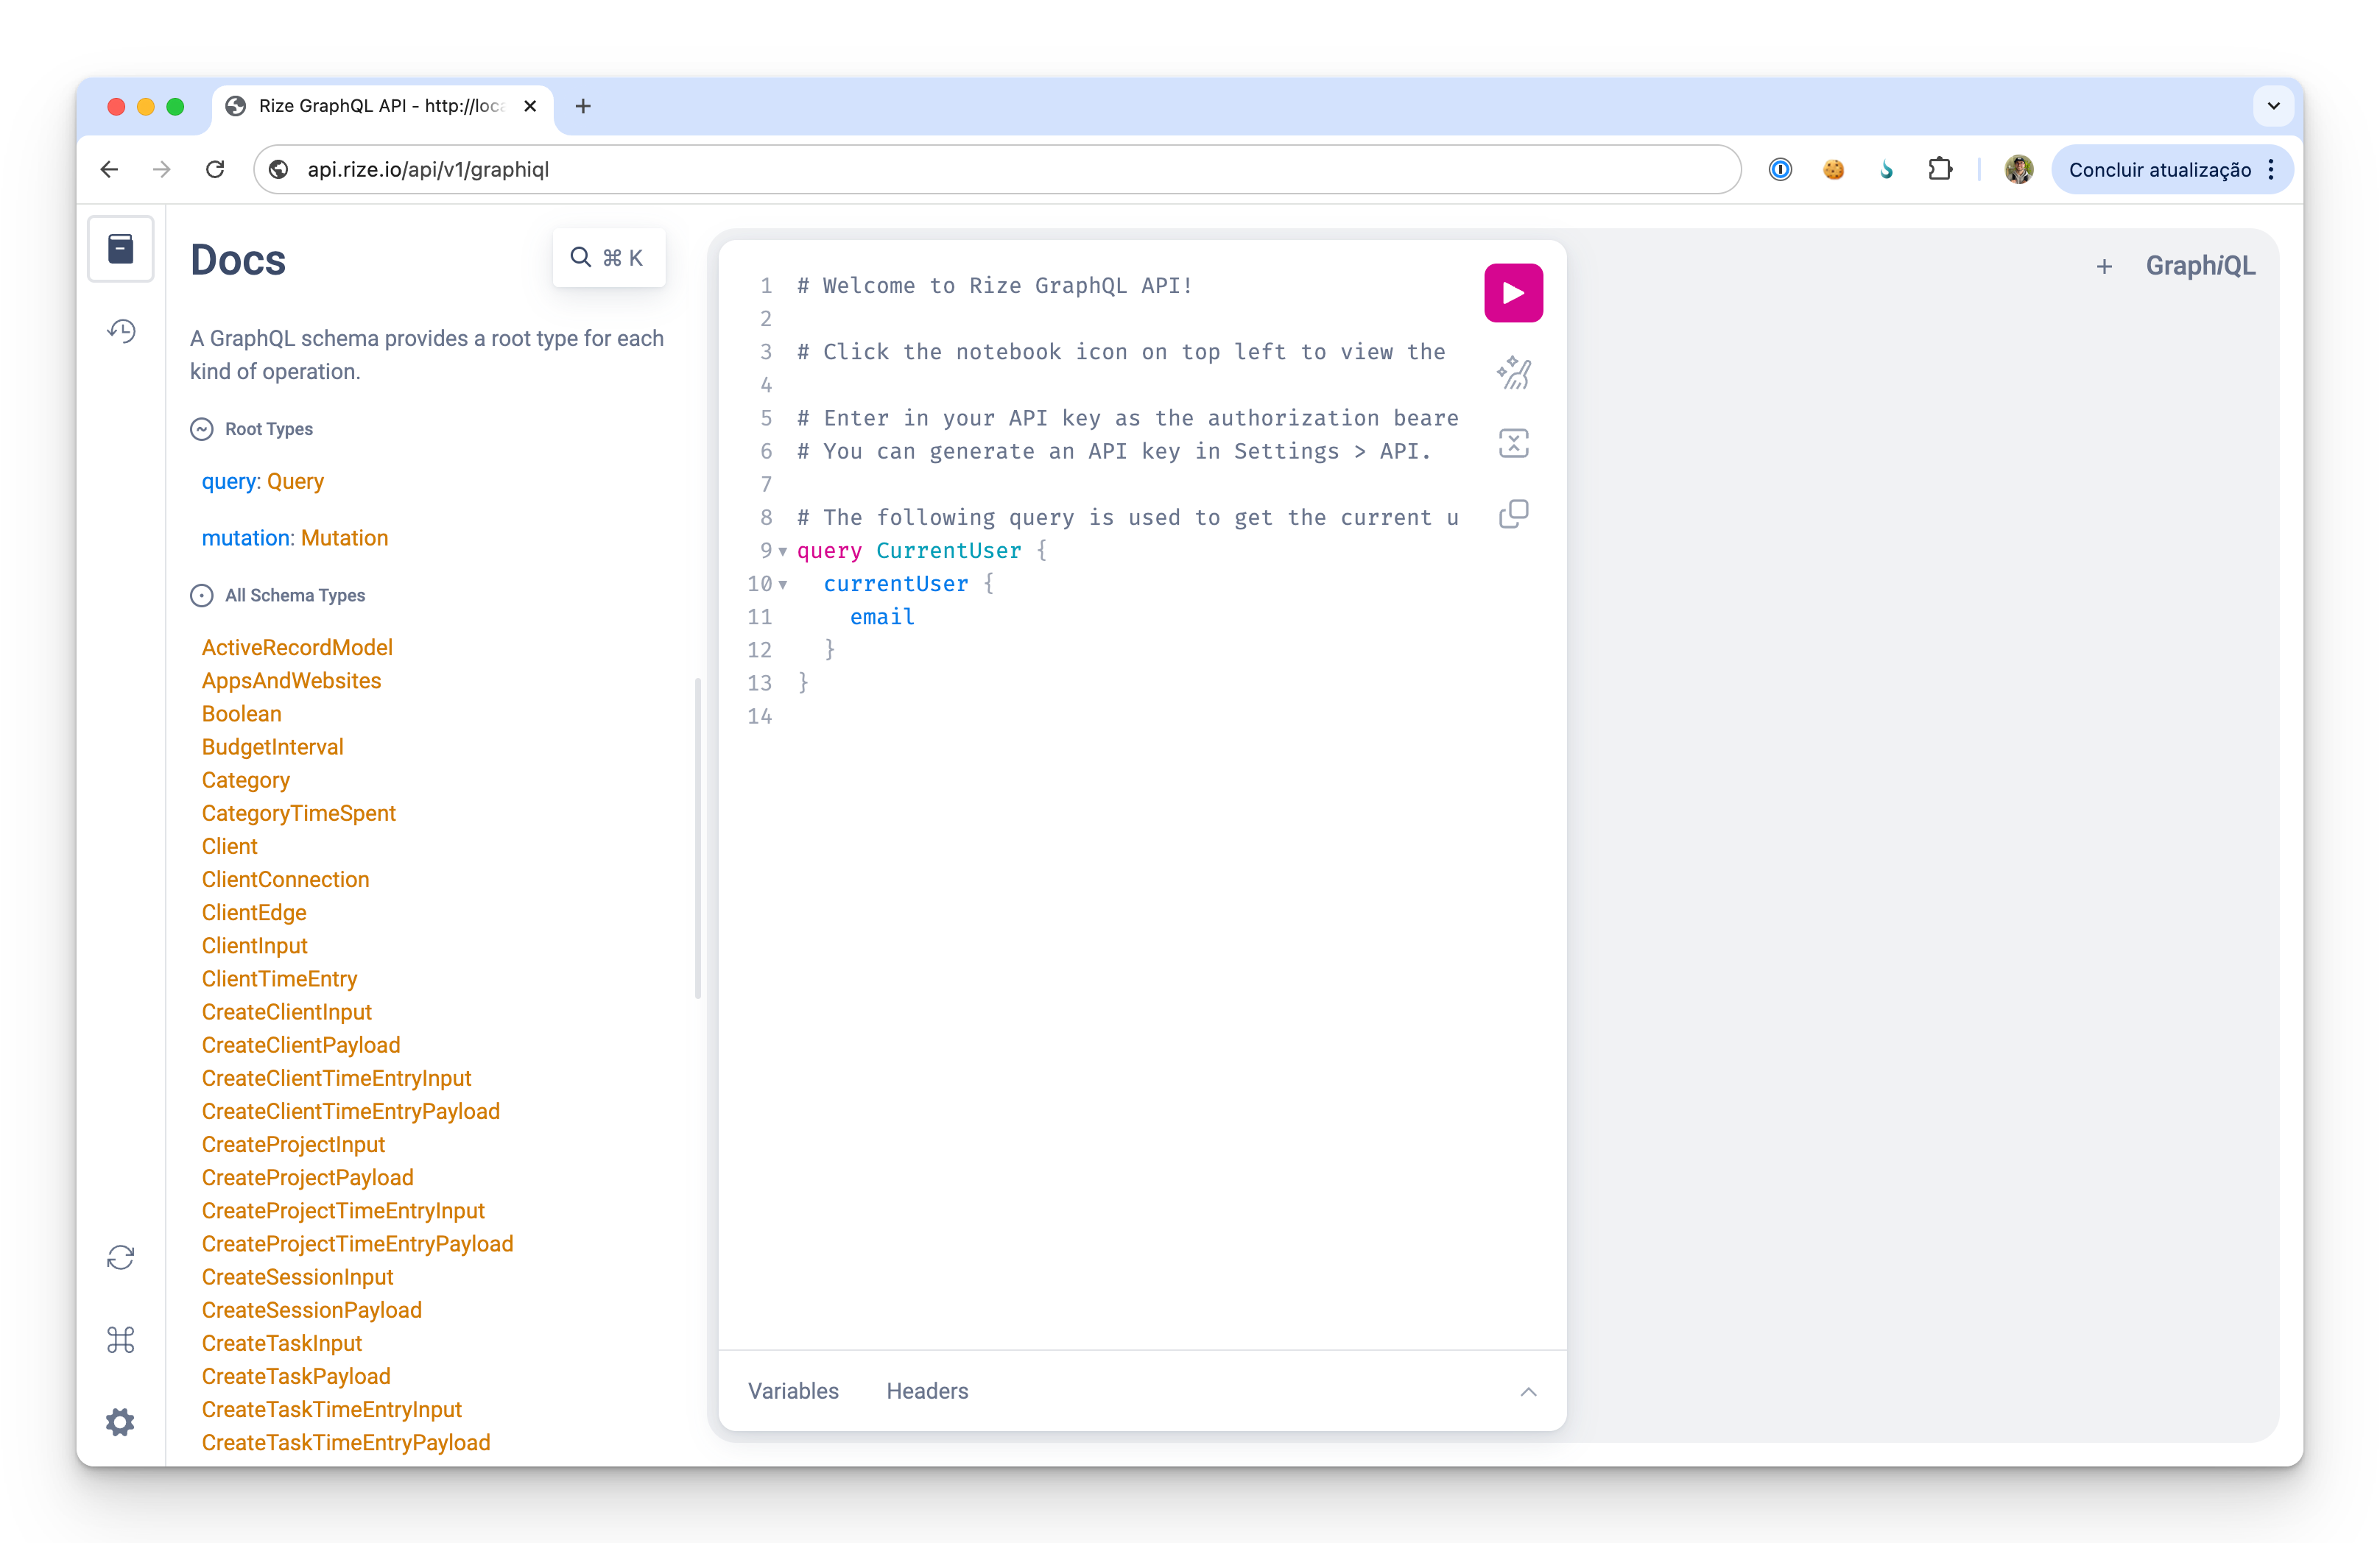Go forward with the browser forward arrow
This screenshot has height=1543, width=2380.
coord(162,170)
